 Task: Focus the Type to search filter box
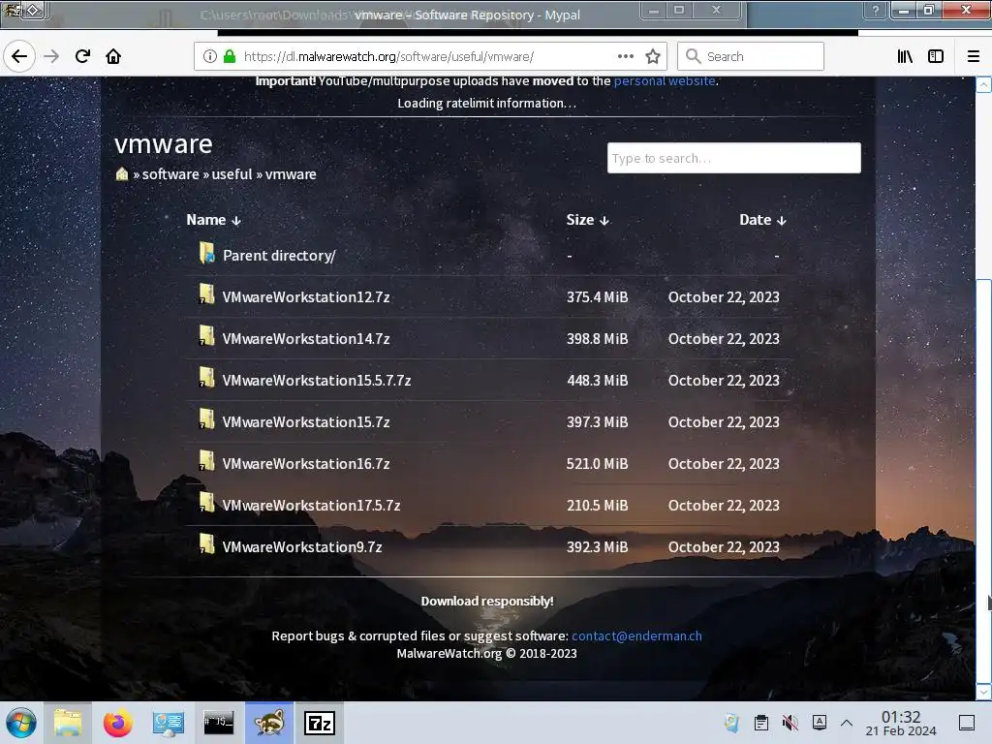[734, 158]
